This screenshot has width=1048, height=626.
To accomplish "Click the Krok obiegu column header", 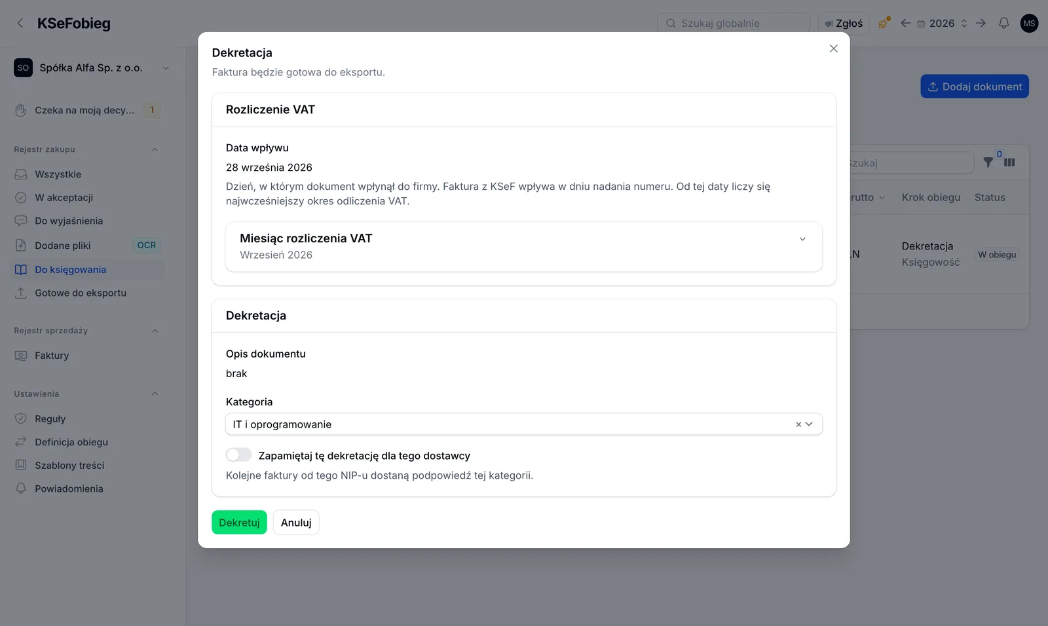I will (x=931, y=197).
